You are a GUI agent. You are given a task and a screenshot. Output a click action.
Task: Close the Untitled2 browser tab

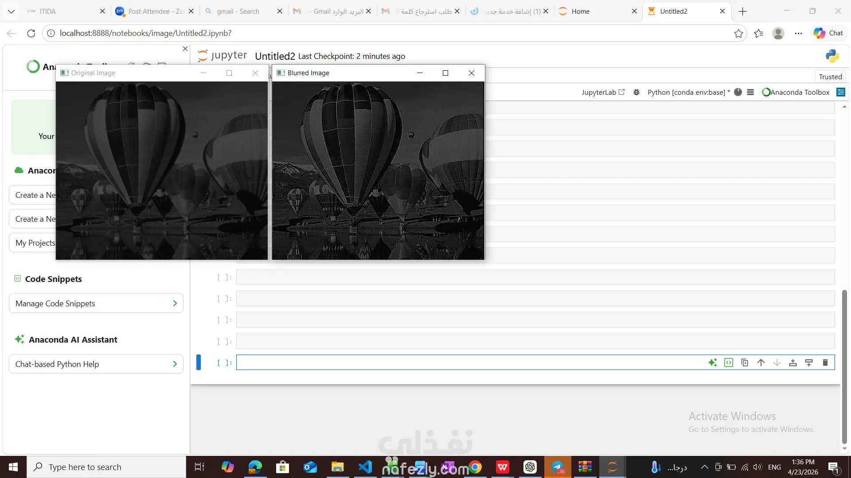coord(722,12)
